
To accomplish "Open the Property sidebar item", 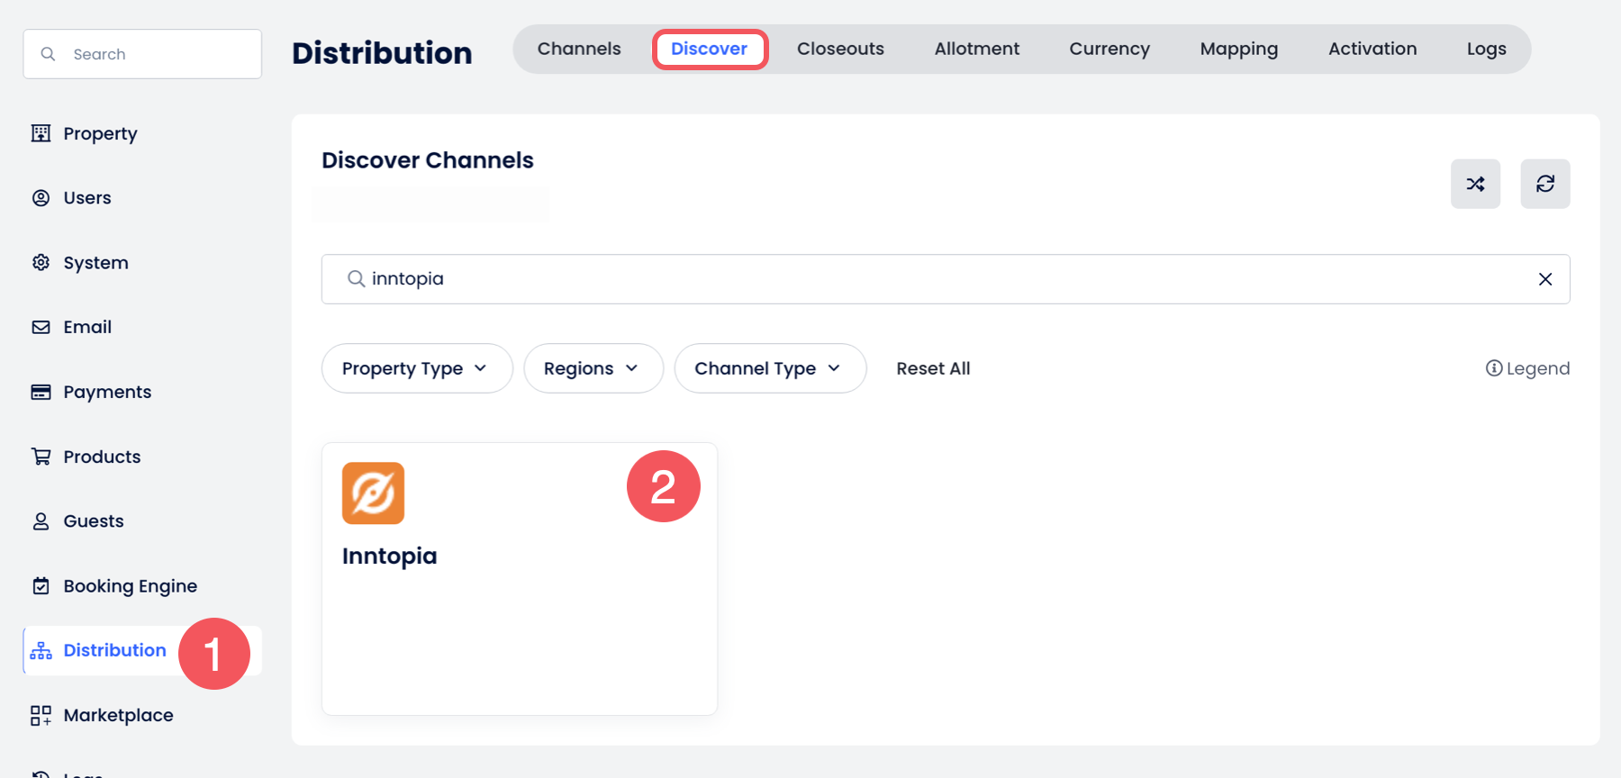I will point(99,134).
